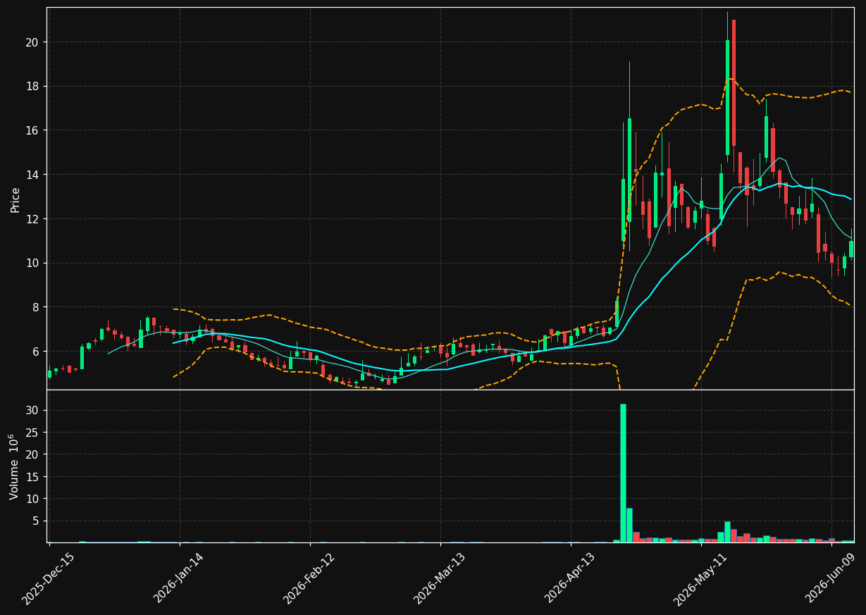Click the 2026-Jun-09 date label
866x615 pixels.
831,578
